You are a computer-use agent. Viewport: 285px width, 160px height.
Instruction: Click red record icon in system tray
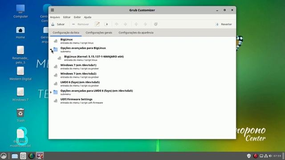[x=256, y=156]
